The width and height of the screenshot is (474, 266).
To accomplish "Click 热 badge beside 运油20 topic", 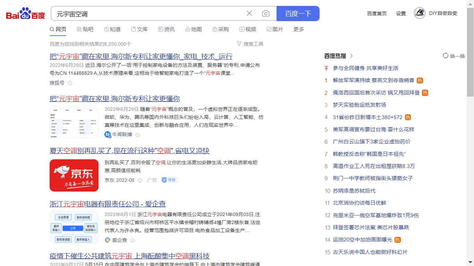I will click(x=398, y=240).
